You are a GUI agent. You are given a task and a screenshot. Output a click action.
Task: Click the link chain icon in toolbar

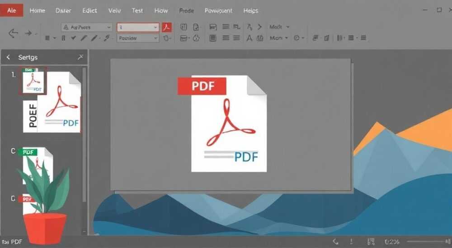pyautogui.click(x=107, y=38)
